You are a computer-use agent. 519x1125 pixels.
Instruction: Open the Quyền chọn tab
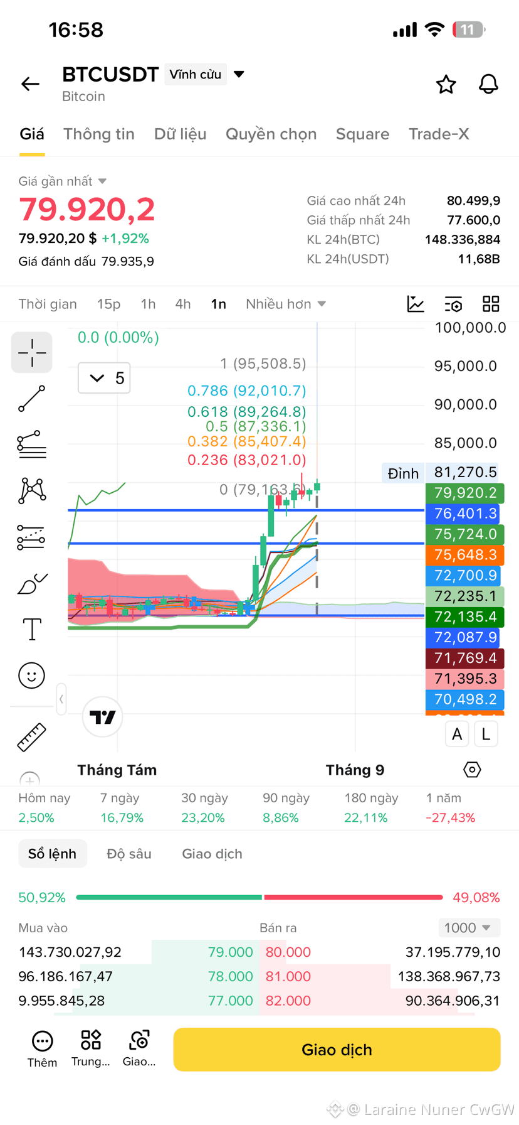(x=271, y=134)
